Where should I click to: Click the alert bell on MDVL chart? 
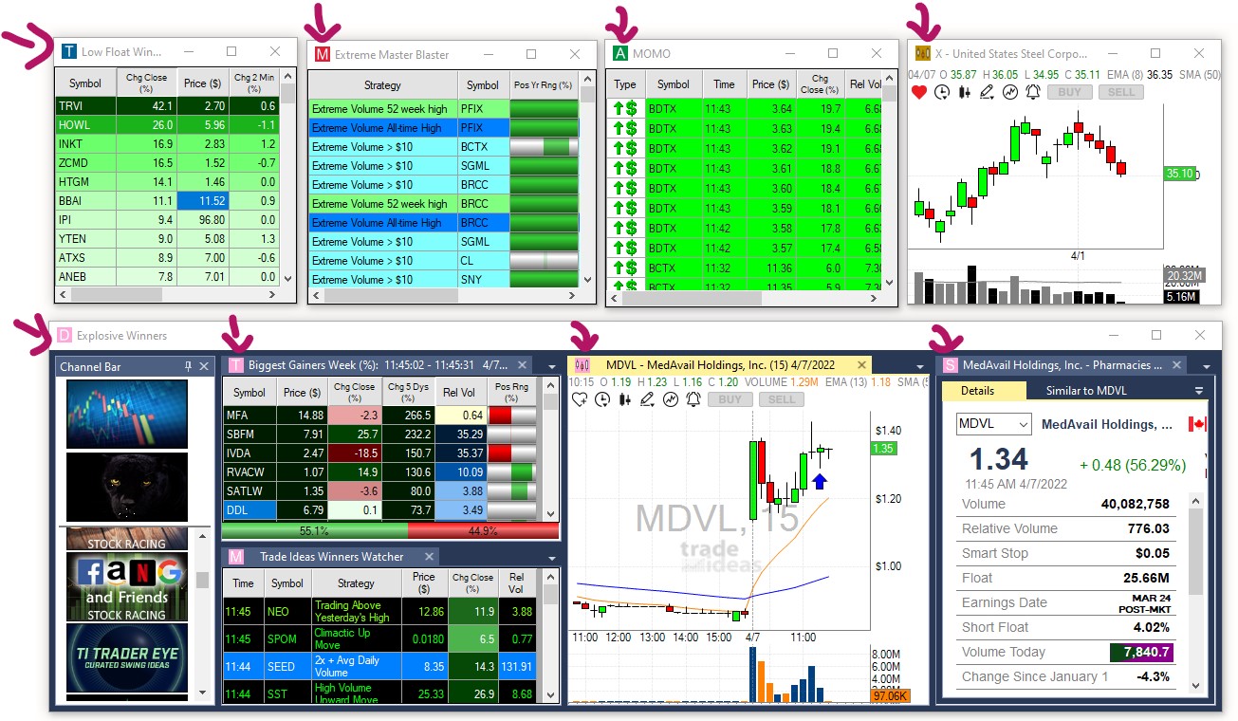point(693,399)
